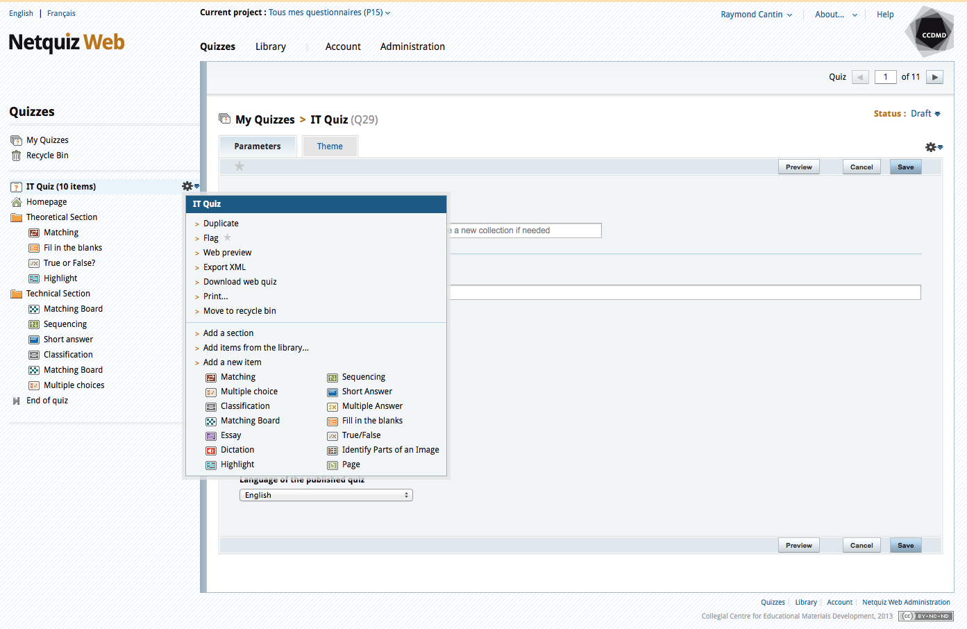967x629 pixels.
Task: Click the Matching Board icon in popup menu
Action: click(211, 421)
